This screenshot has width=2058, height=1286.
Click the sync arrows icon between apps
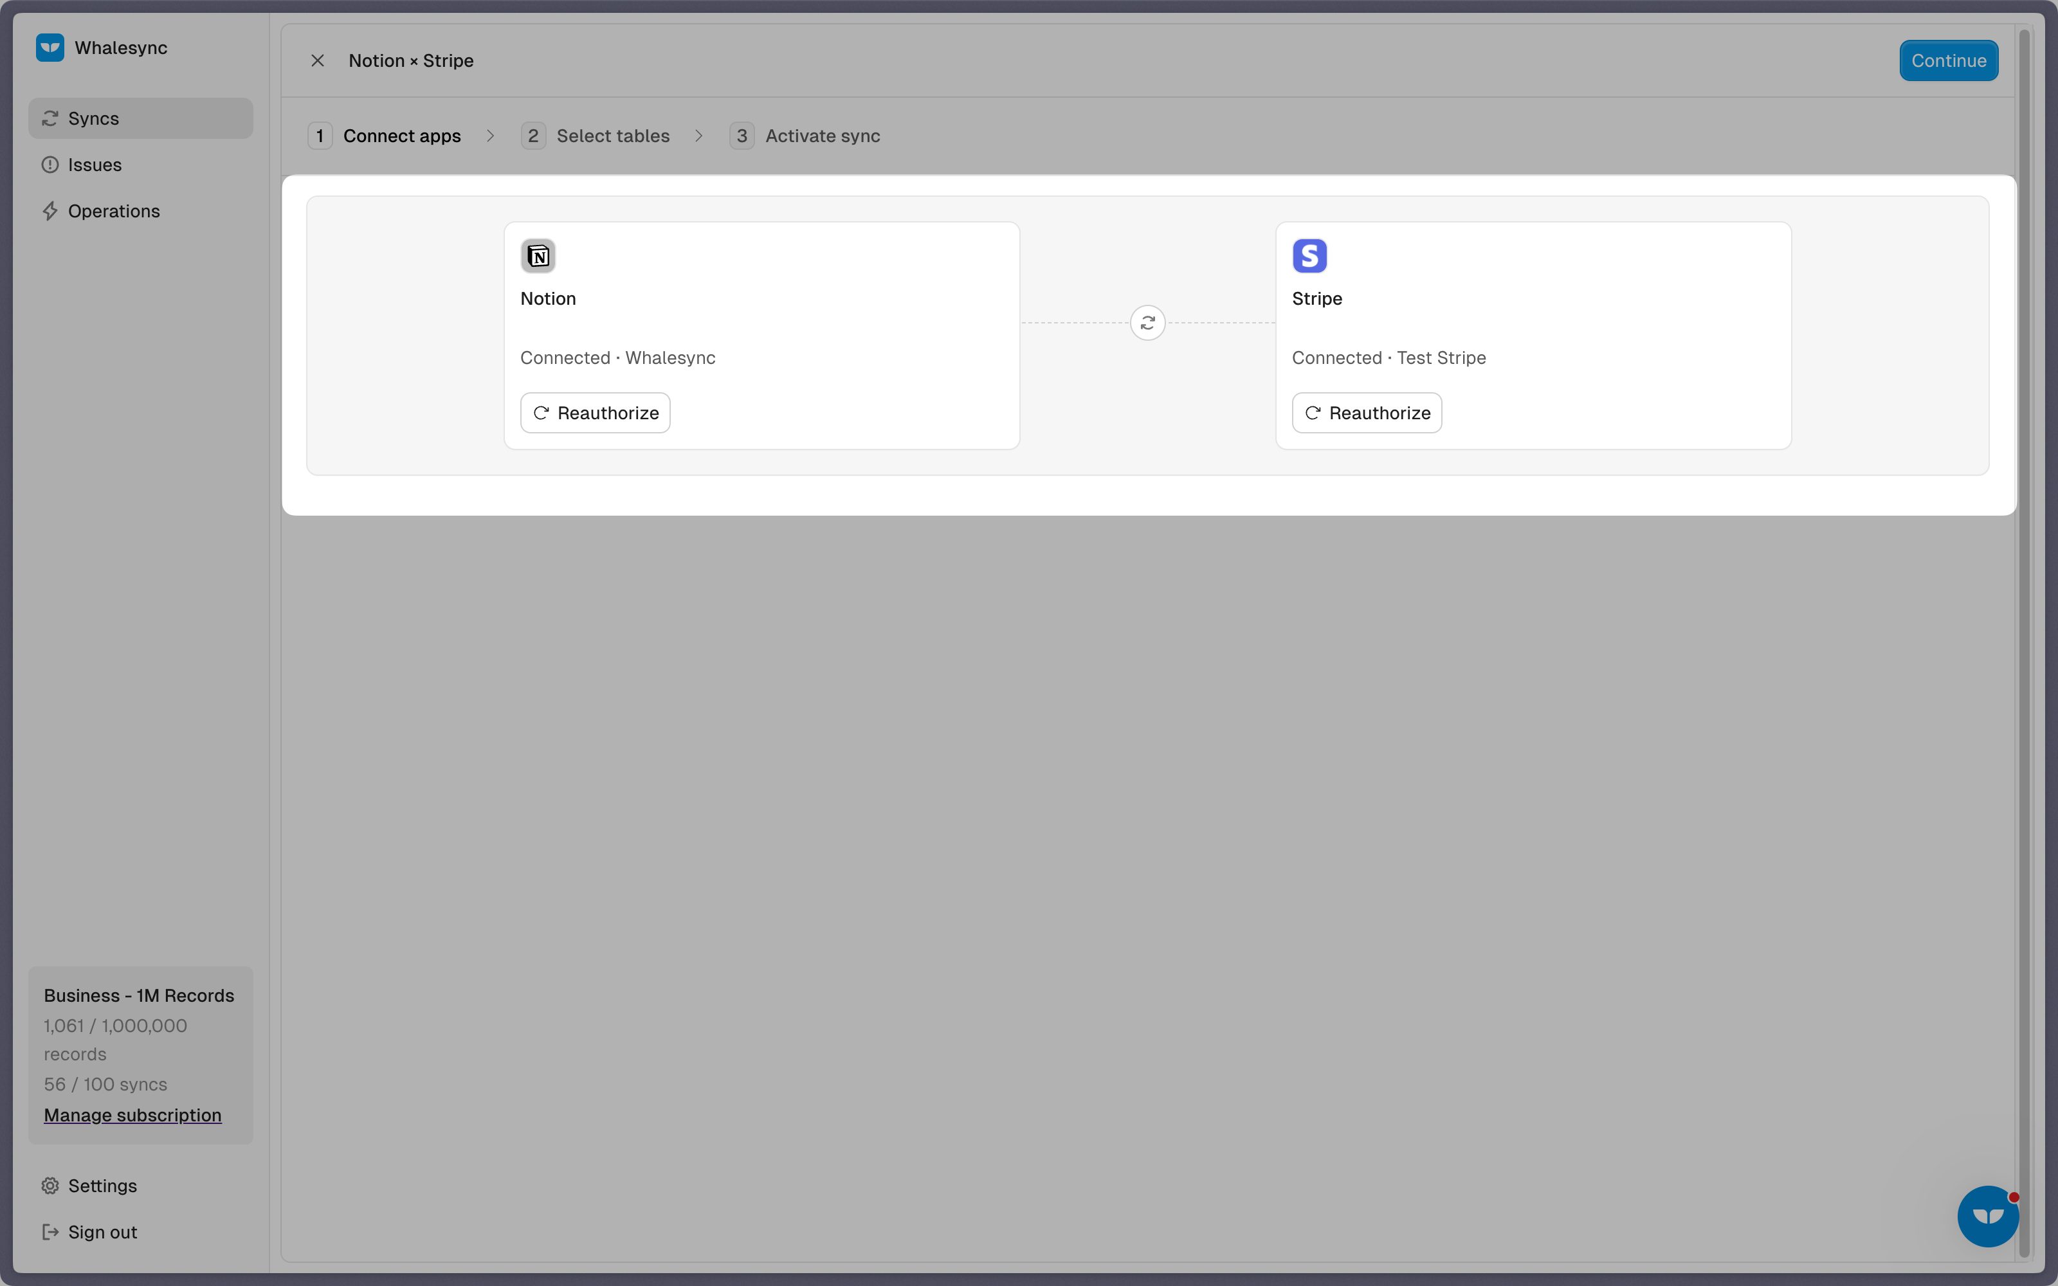1147,323
